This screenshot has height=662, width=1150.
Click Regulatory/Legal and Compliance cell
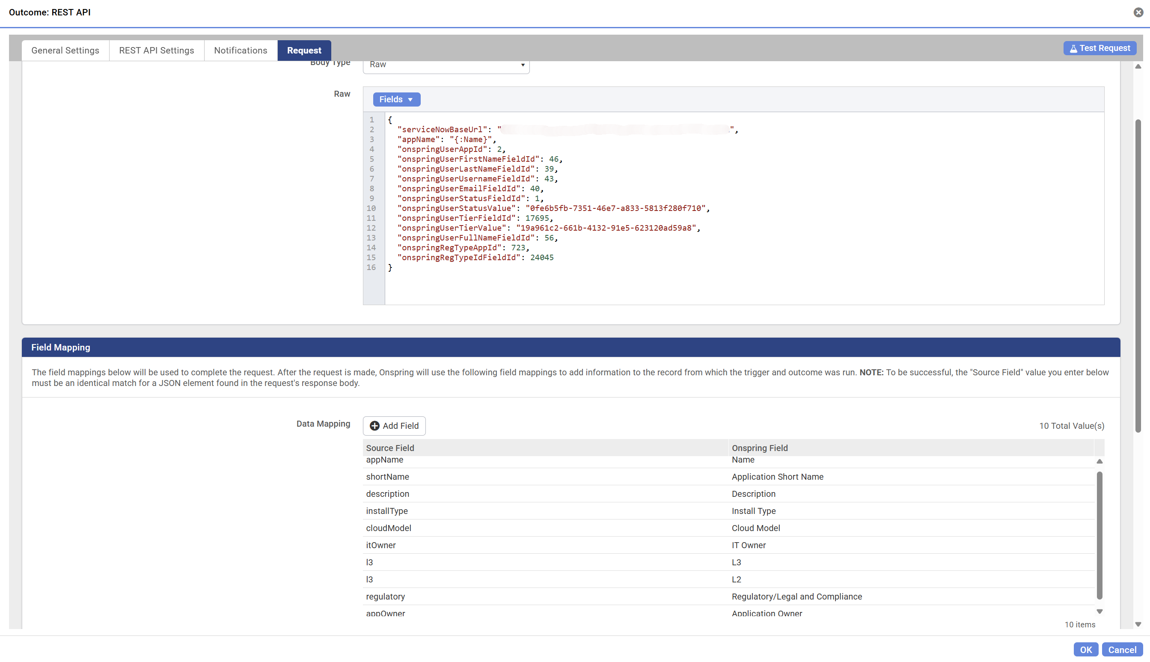point(912,597)
